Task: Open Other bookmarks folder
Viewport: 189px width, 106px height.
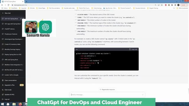Action: 182,8
